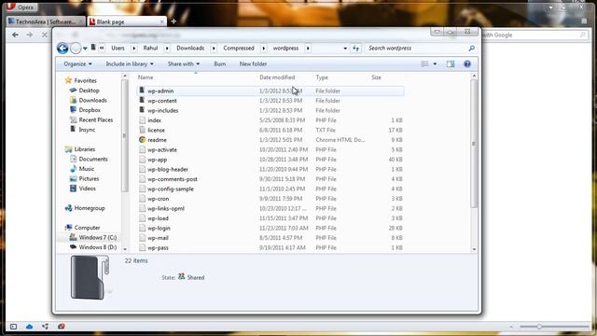Image resolution: width=597 pixels, height=336 pixels.
Task: Expand the arrow after wordpress breadcrumb
Action: tap(308, 49)
